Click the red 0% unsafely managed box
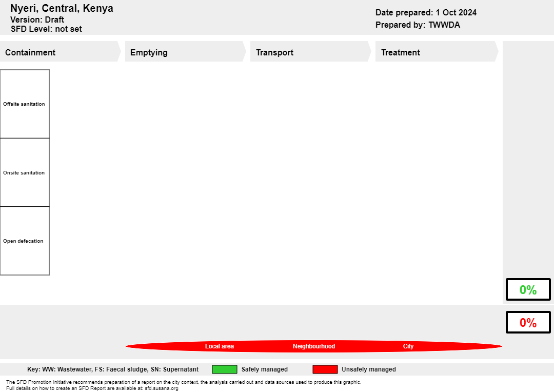 click(x=528, y=322)
